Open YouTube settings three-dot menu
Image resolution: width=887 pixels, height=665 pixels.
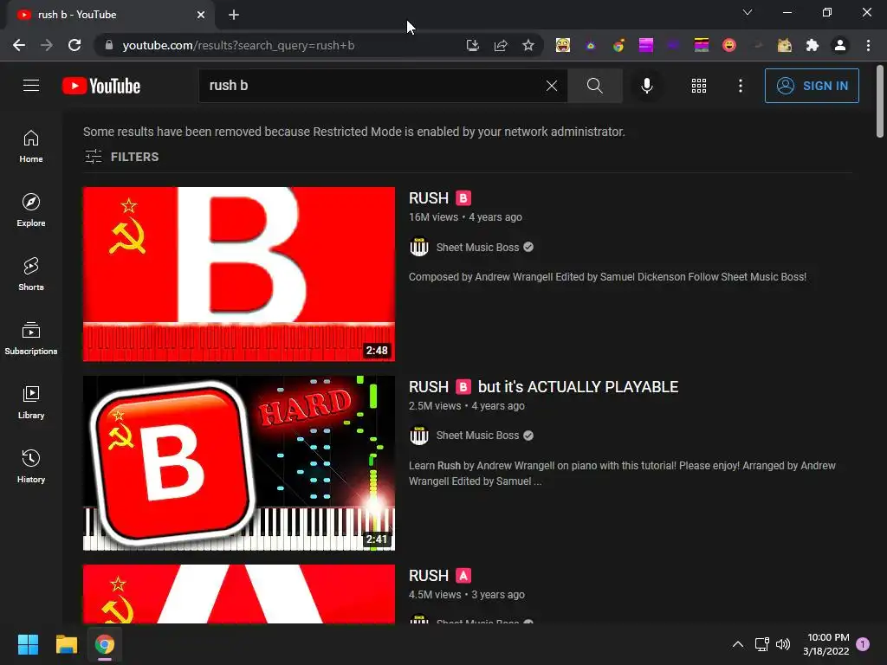tap(741, 86)
